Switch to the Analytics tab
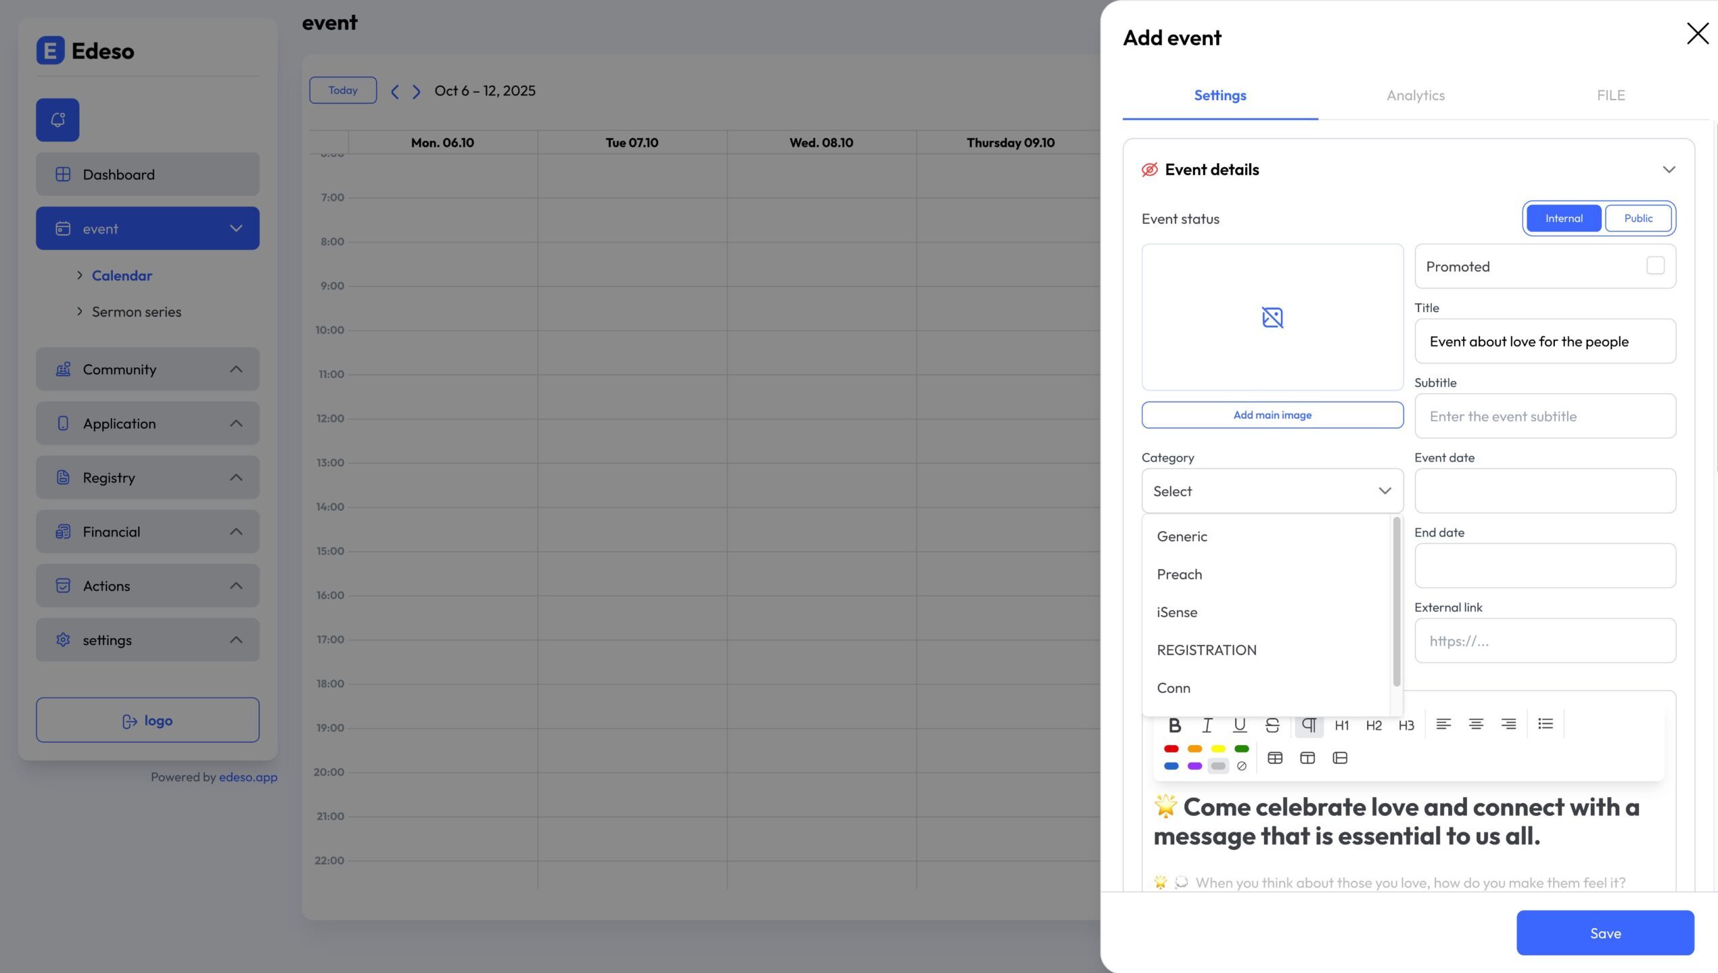The image size is (1718, 973). tap(1415, 95)
